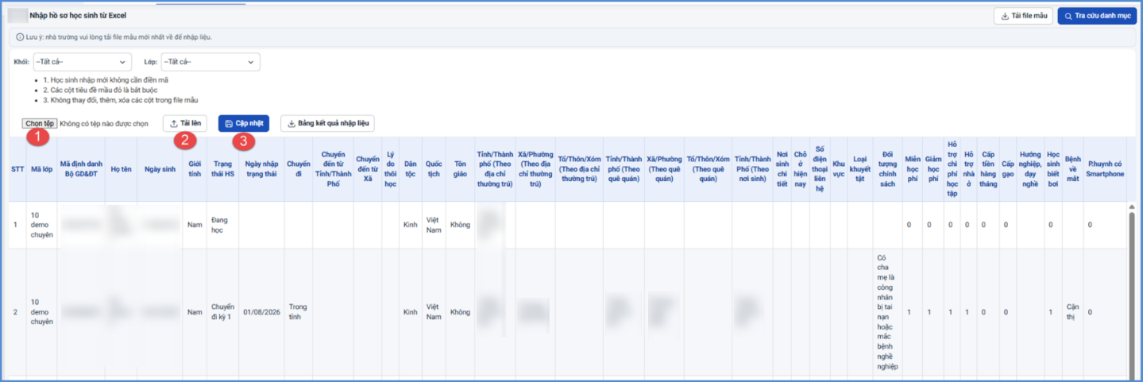The image size is (1143, 382).
Task: Click the Miễn học phí header
Action: coord(913,169)
